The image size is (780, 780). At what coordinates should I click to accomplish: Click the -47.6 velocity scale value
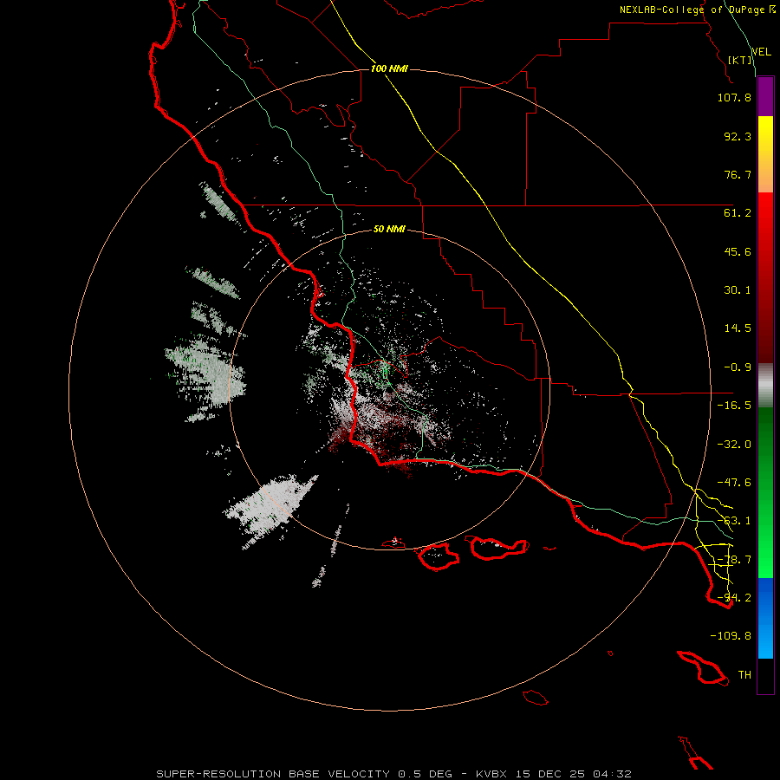[734, 483]
